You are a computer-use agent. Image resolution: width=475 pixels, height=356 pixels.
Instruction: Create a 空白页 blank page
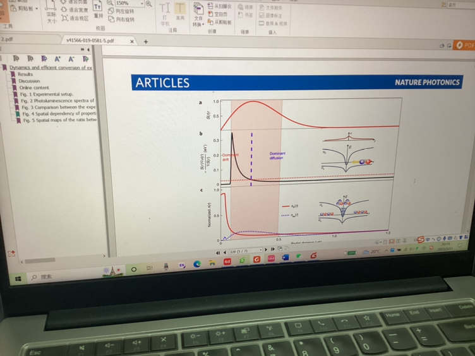coord(218,15)
